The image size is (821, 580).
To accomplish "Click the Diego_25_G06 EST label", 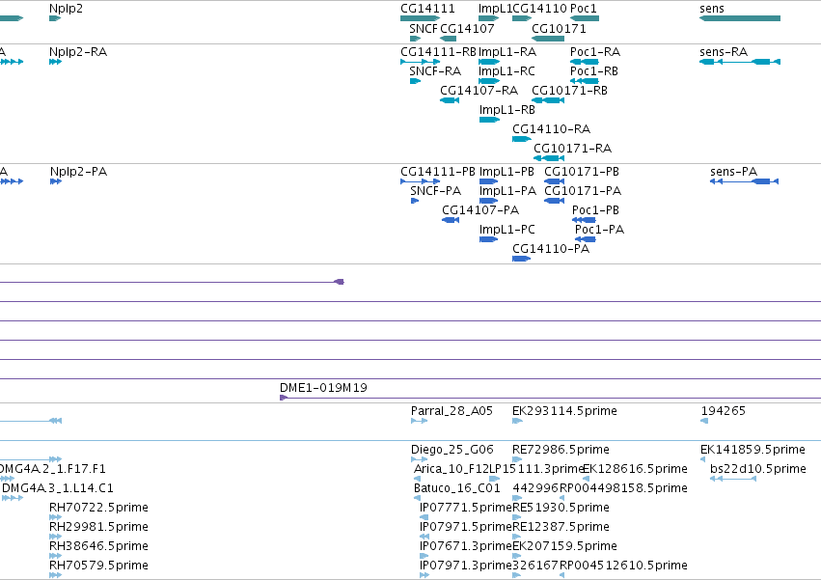I will pyautogui.click(x=452, y=450).
